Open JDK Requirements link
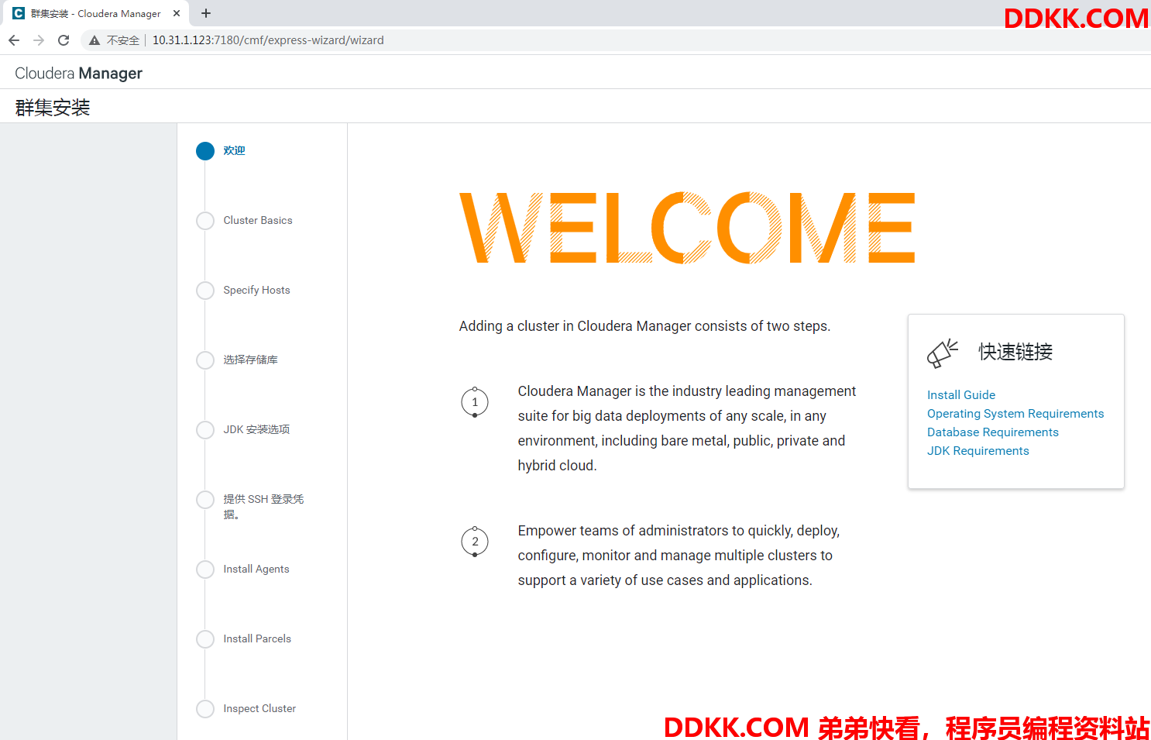Viewport: 1151px width, 740px height. pyautogui.click(x=978, y=451)
